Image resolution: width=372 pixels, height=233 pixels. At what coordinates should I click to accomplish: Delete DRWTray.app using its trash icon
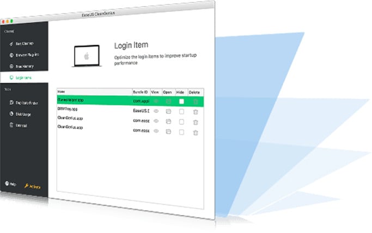coord(196,112)
